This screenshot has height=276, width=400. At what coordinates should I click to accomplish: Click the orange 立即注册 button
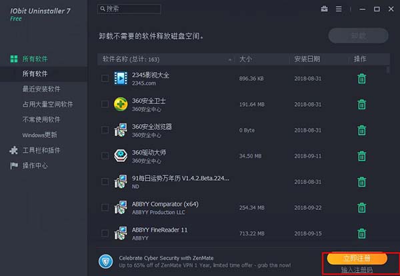pos(355,258)
